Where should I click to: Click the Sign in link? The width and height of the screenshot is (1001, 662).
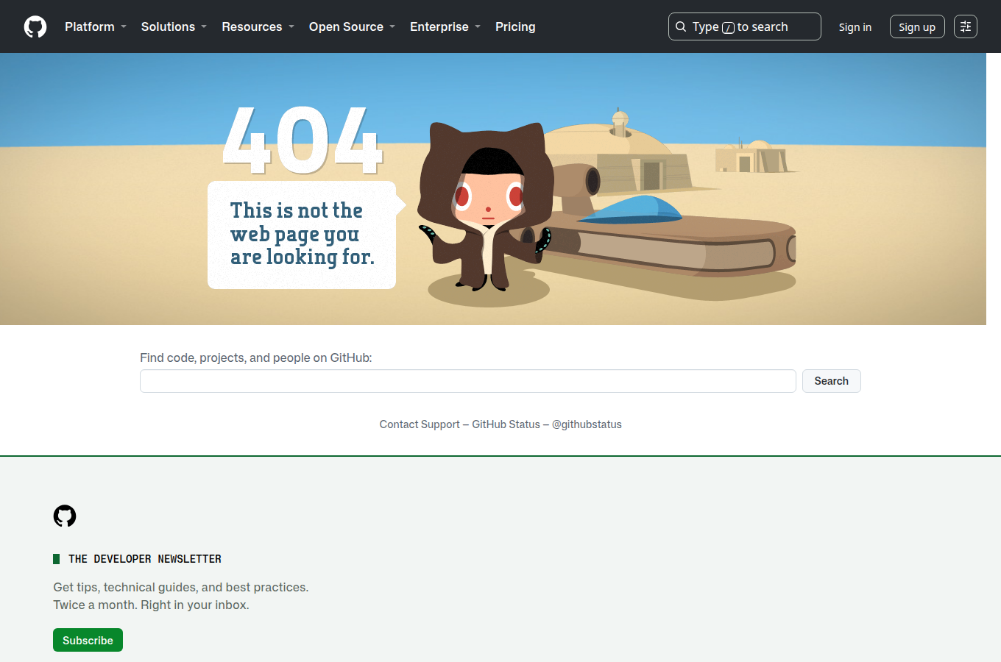(855, 26)
